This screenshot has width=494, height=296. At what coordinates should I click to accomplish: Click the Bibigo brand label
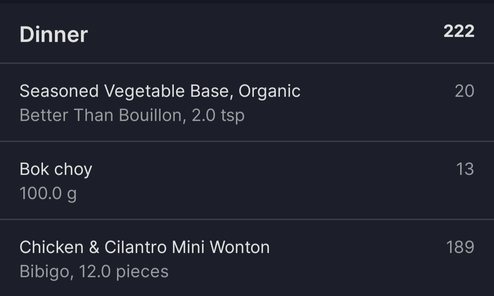tap(44, 271)
